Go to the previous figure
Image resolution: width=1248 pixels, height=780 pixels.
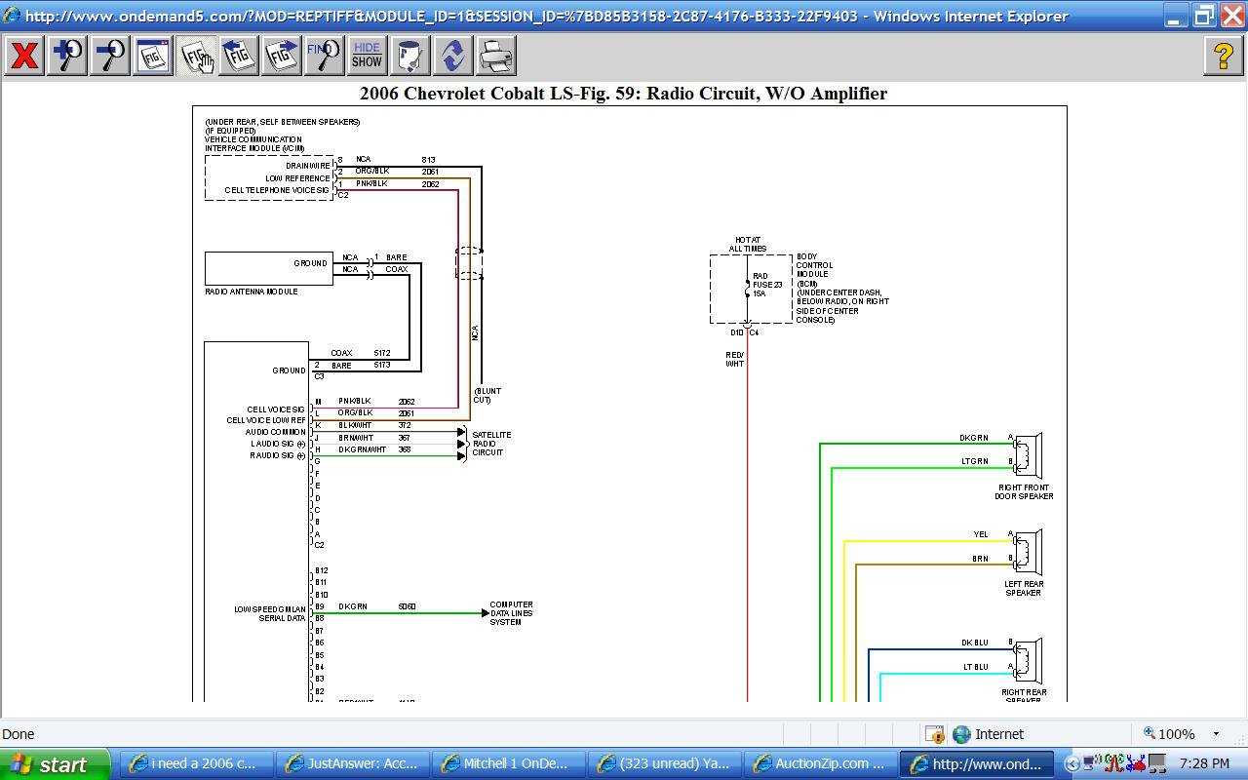point(238,56)
